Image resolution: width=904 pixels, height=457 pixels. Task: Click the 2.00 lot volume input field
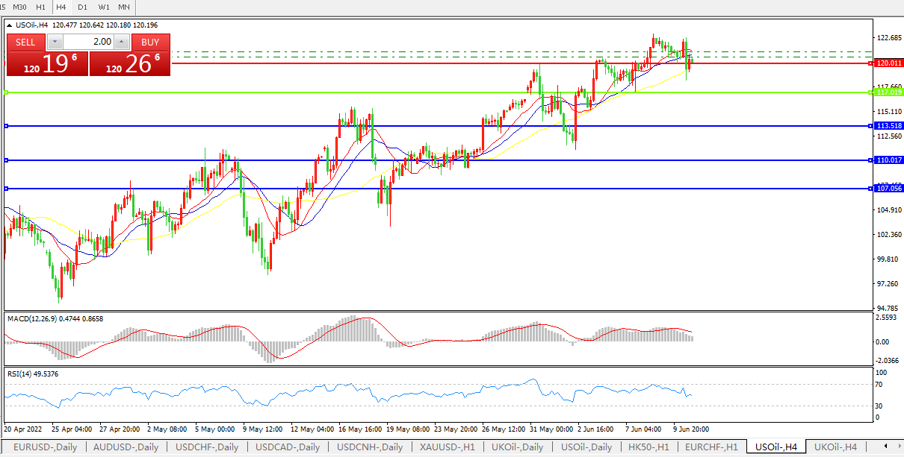[90, 42]
